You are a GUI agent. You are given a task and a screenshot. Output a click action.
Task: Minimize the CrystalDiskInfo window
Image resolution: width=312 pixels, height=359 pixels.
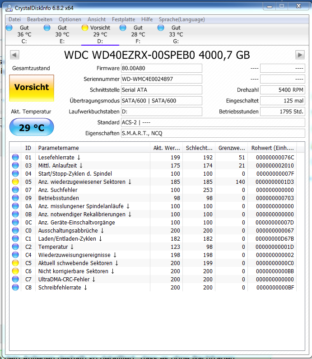point(270,6)
